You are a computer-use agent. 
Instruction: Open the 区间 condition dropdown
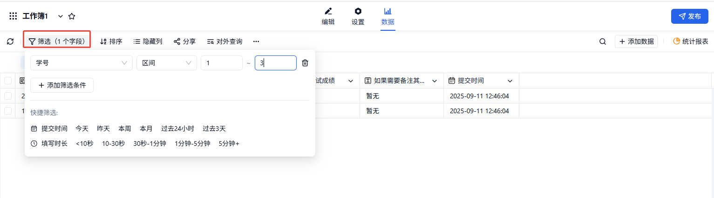tap(166, 63)
